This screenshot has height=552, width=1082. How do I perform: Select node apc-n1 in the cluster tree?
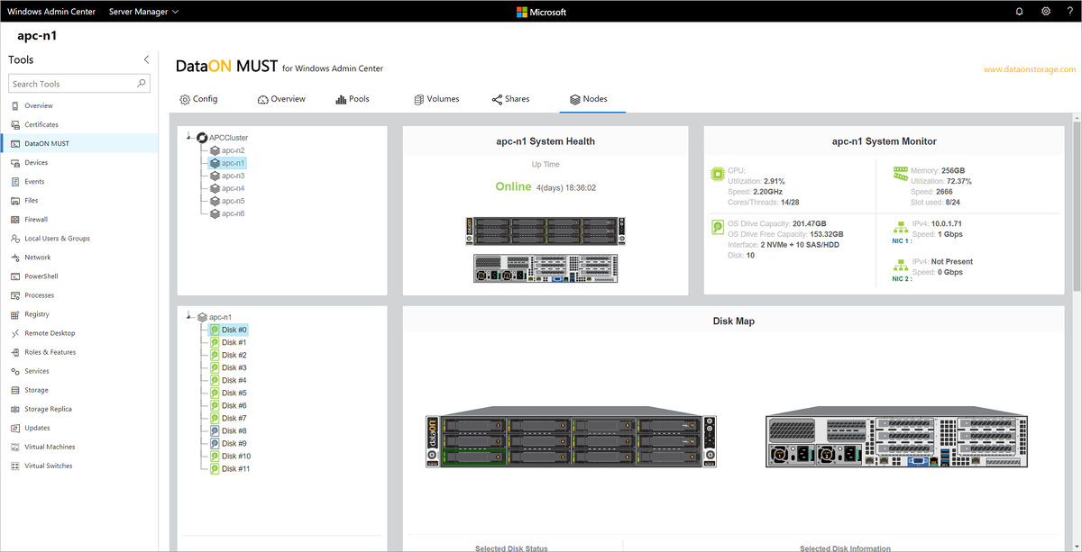(226, 163)
